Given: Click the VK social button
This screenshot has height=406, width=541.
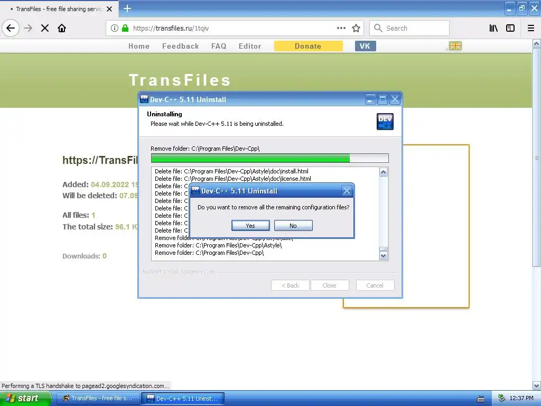Looking at the screenshot, I should [366, 47].
